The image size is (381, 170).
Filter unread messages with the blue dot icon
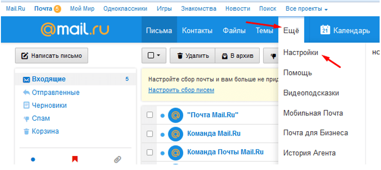tap(33, 160)
